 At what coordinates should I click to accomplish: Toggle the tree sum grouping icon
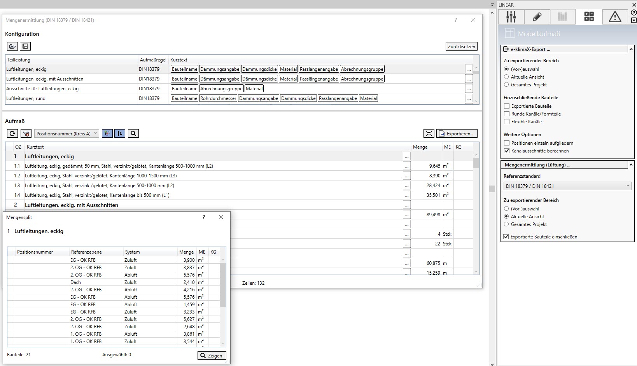(107, 133)
